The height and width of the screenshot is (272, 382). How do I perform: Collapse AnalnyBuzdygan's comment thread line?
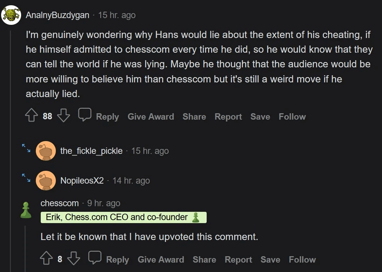[x=11, y=150]
